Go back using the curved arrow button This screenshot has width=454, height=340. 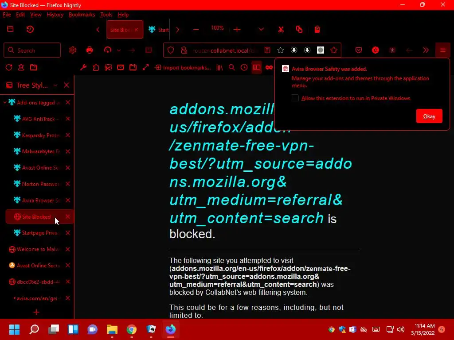[107, 50]
